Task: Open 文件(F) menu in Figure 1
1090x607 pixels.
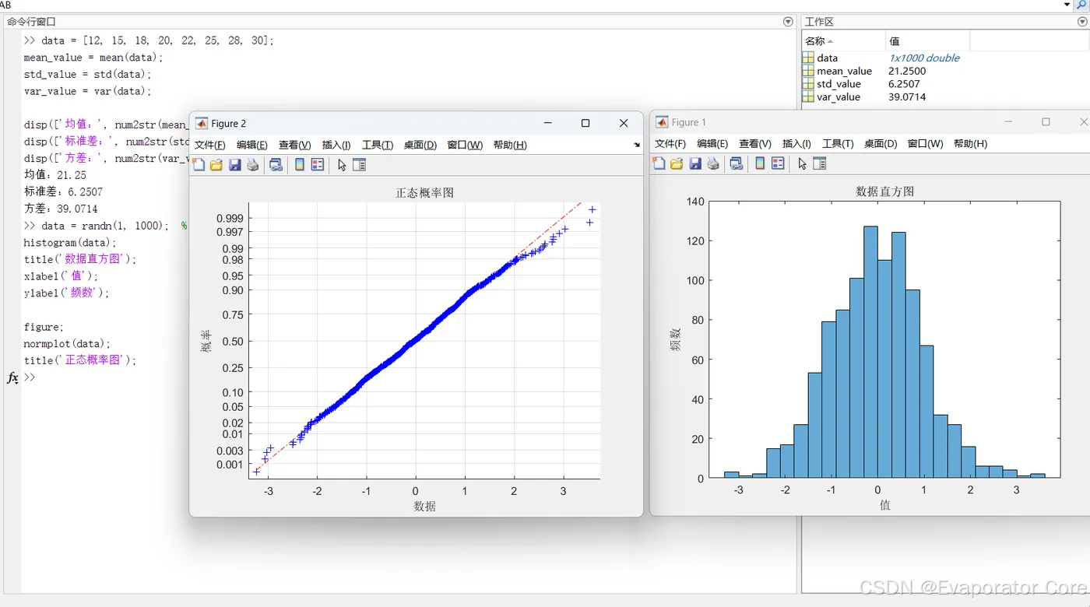Action: tap(670, 144)
